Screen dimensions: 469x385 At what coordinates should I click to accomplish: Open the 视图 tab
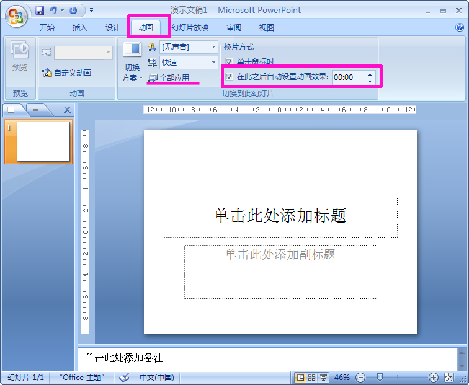point(267,28)
